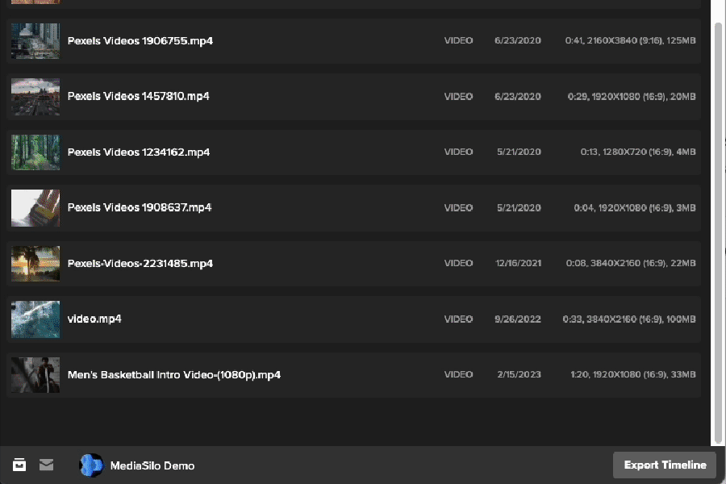Click the thumbnail of video.mp4
This screenshot has height=484, width=726.
(35, 319)
